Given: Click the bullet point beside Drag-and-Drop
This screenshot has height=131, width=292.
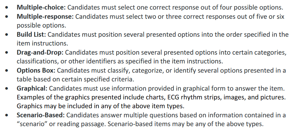Looking at the screenshot, I should click(7, 52).
